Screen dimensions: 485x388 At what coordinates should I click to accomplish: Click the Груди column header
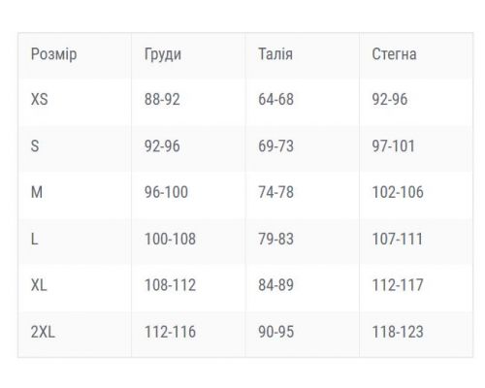tap(163, 54)
